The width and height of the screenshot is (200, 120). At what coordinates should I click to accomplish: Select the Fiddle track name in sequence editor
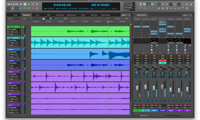11,50
